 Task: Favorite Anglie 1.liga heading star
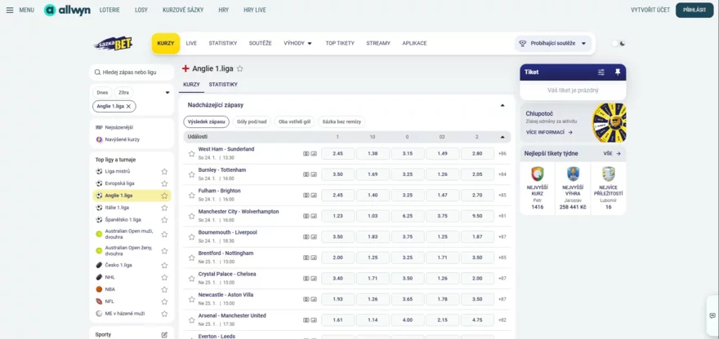pos(240,68)
